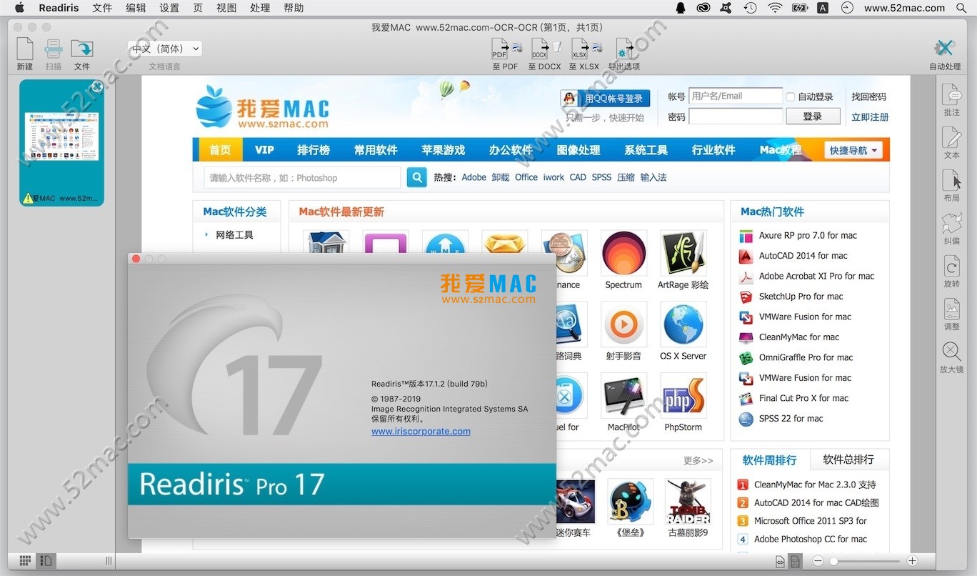The image size is (977, 576).
Task: Click the New document icon in toolbar
Action: 25,49
